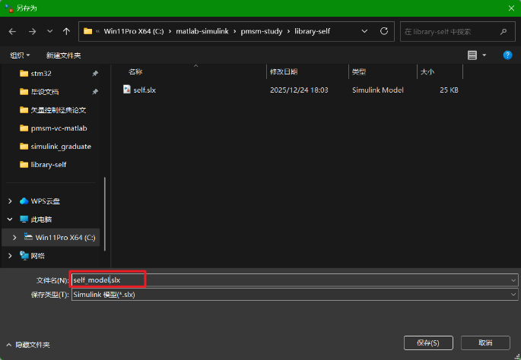Sort by 大小 column header

point(427,72)
